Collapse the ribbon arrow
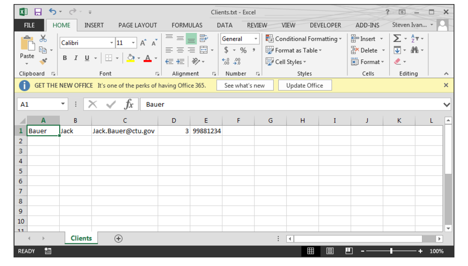 (446, 73)
